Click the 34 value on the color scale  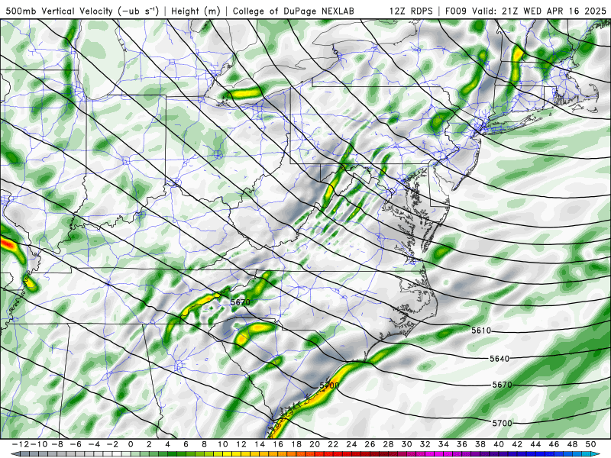444,444
